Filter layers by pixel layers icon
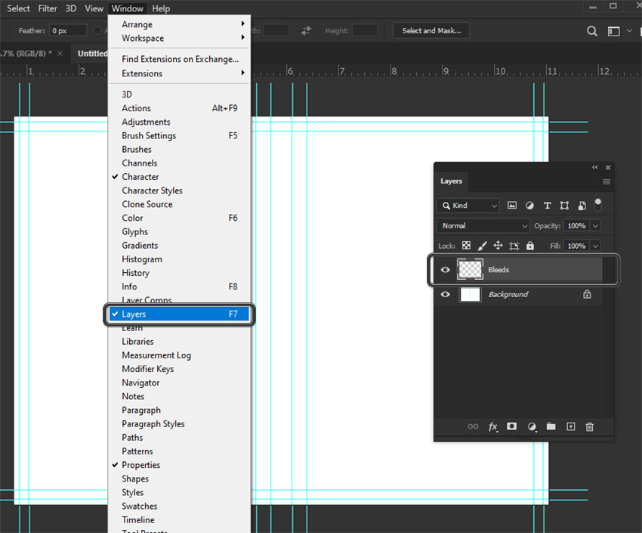The width and height of the screenshot is (642, 533). point(512,205)
